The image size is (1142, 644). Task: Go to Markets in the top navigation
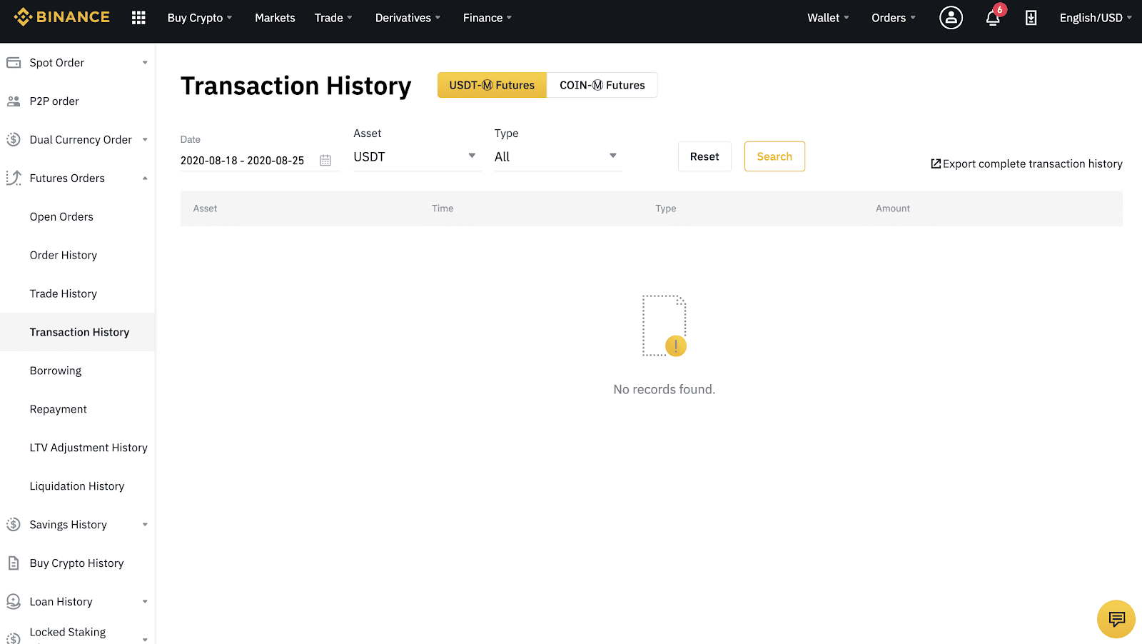(x=275, y=18)
